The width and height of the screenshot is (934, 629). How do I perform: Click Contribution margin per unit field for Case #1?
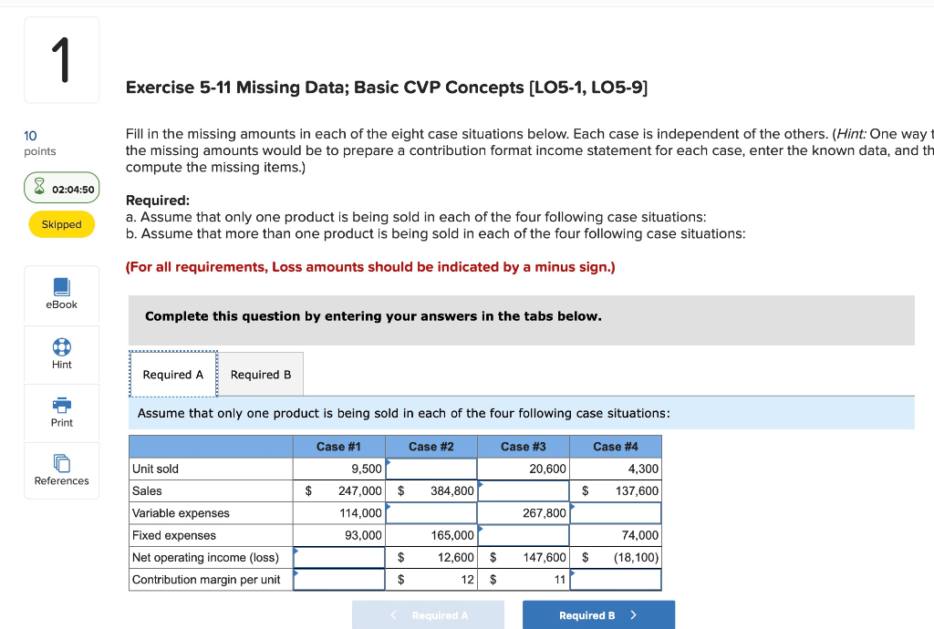point(339,579)
